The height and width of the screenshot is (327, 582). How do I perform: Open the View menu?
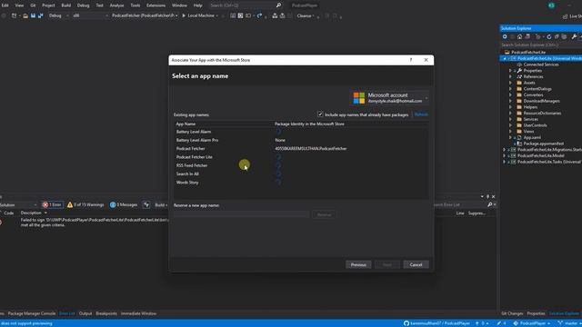(19, 5)
